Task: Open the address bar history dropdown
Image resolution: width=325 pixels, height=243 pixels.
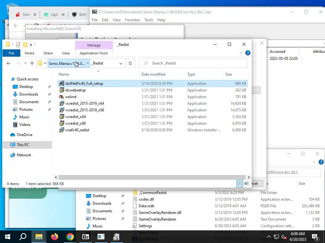Action: 121,63
